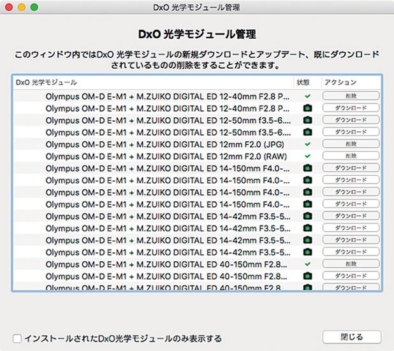Click 削除 for the installed 40-150mm F2.8 module

(x=351, y=264)
